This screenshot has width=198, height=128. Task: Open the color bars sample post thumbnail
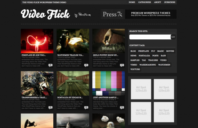109,83
